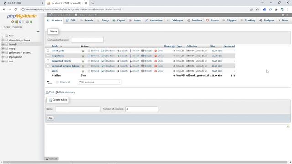292x164 pixels.
Task: Tick the users row checkbox
Action: click(48, 71)
